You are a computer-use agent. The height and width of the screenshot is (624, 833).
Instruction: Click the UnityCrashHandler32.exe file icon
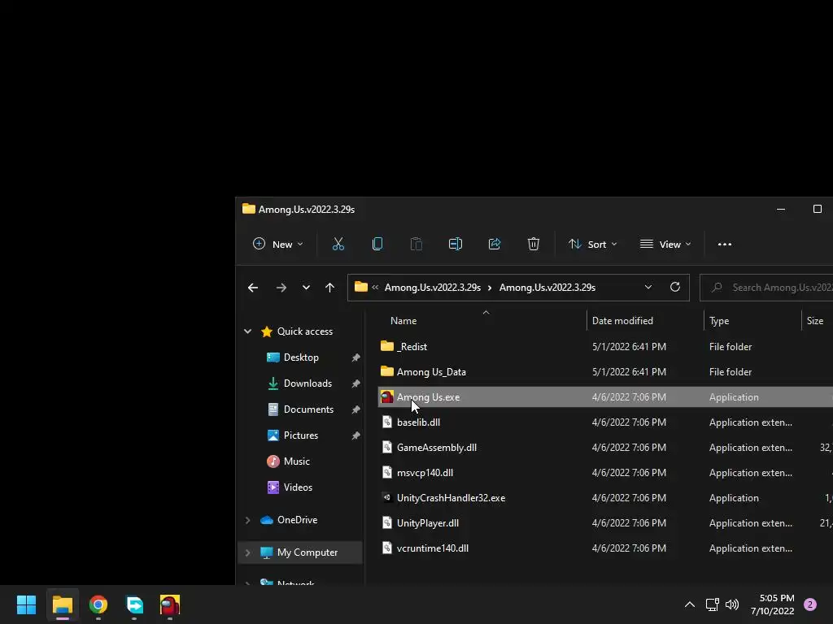point(386,498)
